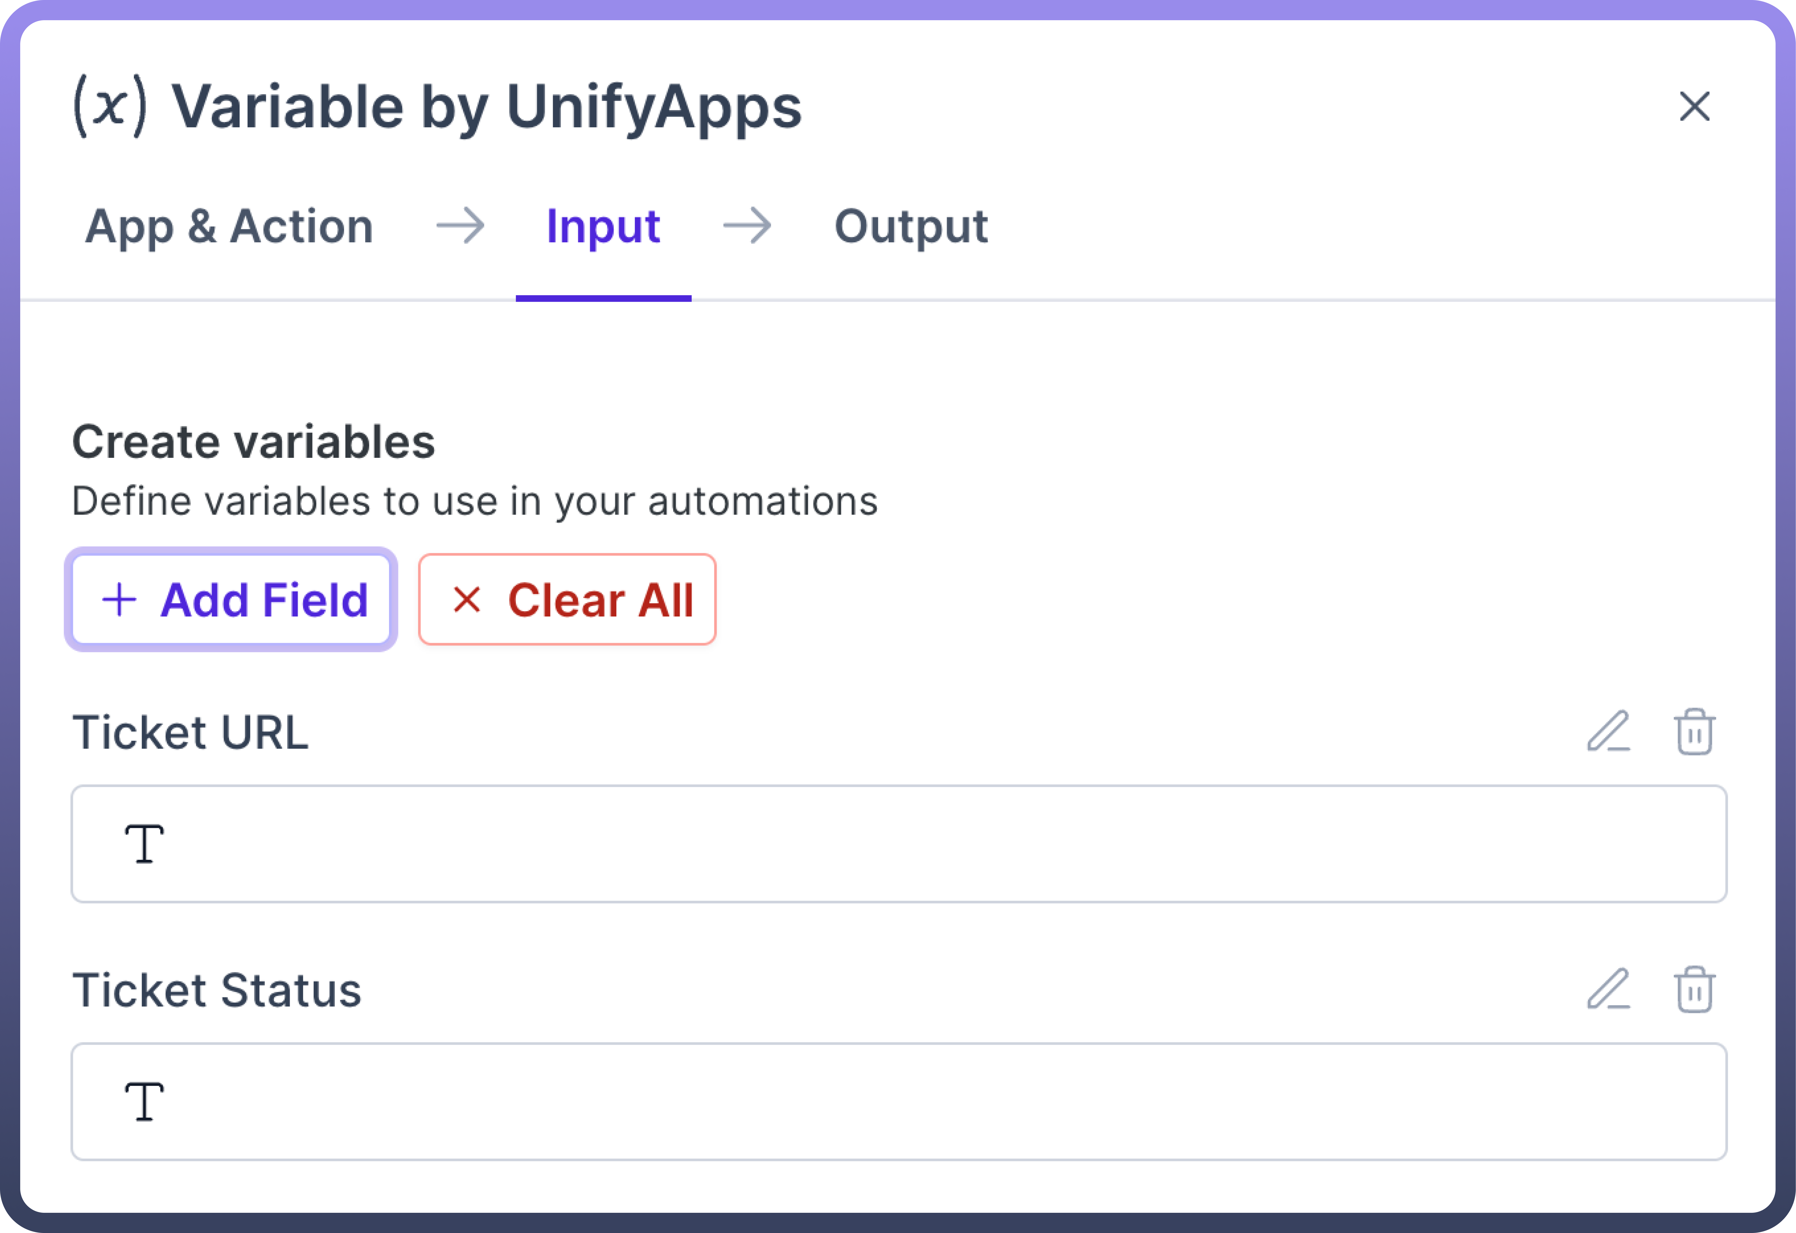Click the plus icon on Add Field
The height and width of the screenshot is (1233, 1796).
point(120,600)
